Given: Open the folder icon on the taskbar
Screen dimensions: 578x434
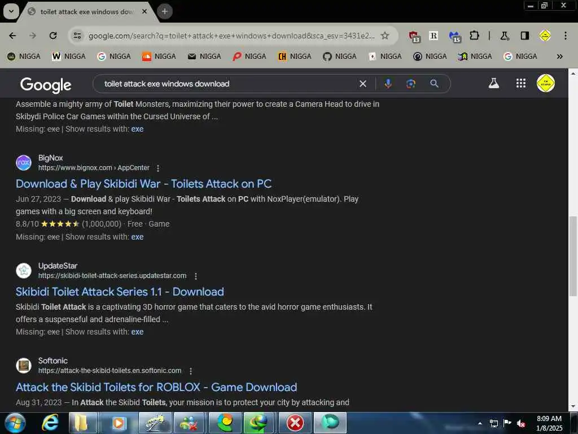Looking at the screenshot, I should (x=81, y=423).
